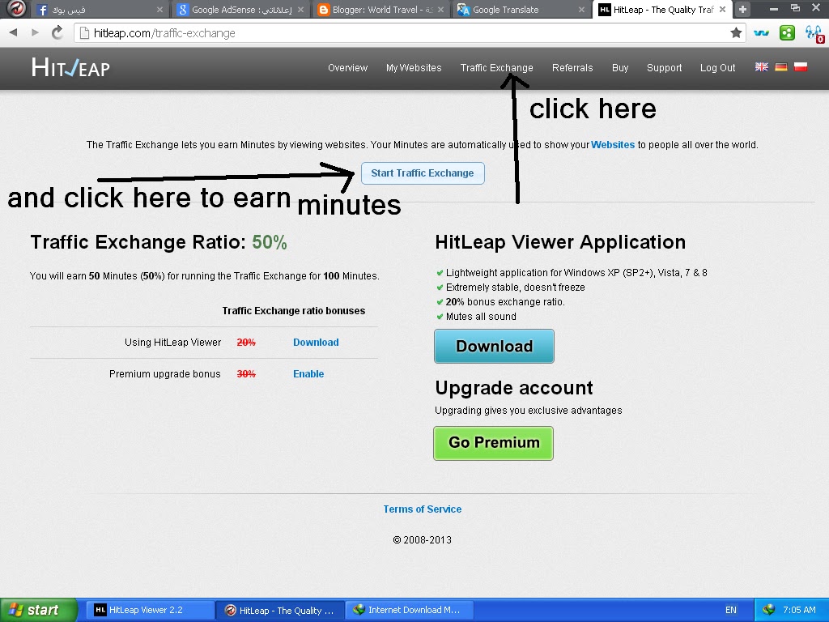Close the Blogger World Travel tab
The image size is (829, 622).
(440, 10)
